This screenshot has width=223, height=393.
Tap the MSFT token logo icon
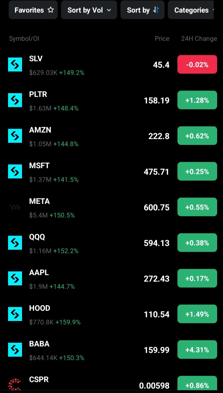pos(15,172)
